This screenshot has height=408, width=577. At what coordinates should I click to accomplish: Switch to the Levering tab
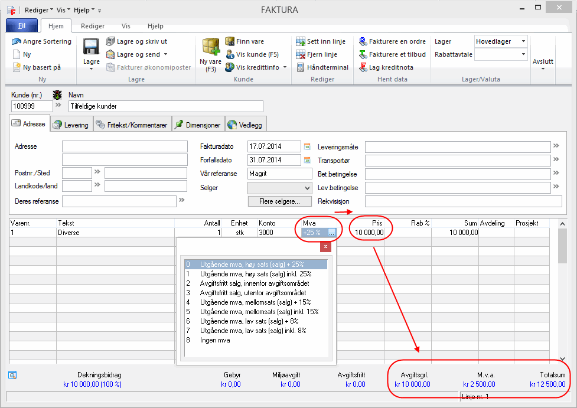click(70, 125)
